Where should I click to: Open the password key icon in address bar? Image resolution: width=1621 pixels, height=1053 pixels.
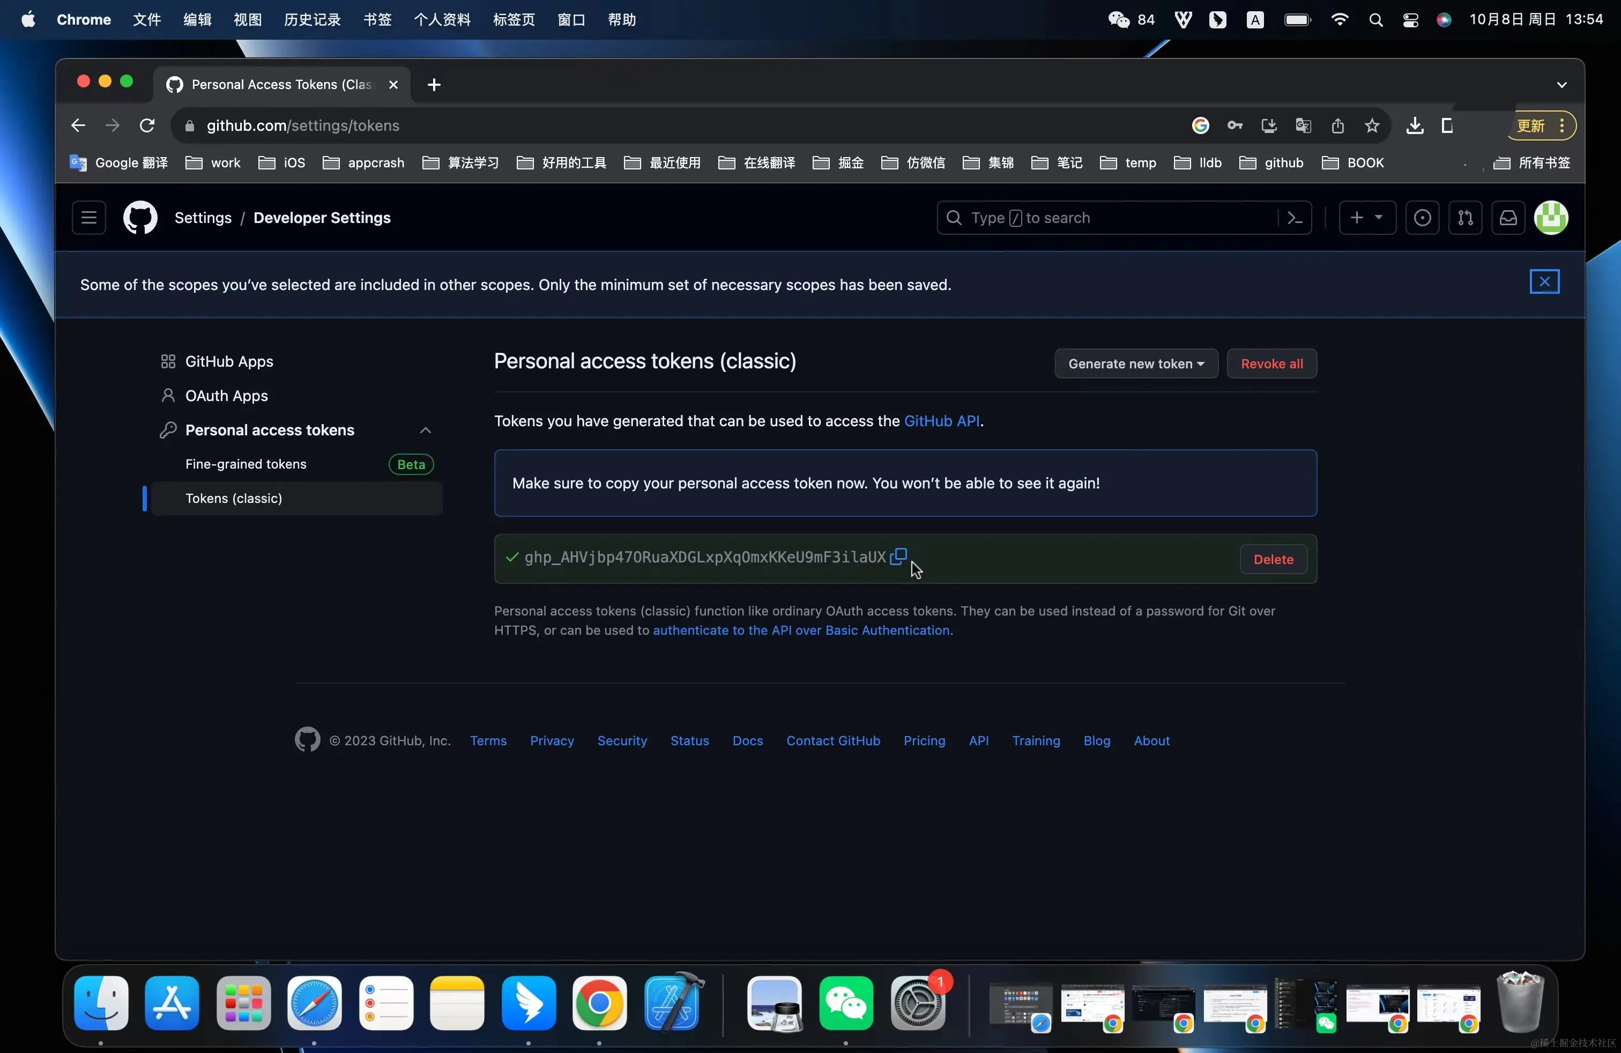(x=1234, y=126)
